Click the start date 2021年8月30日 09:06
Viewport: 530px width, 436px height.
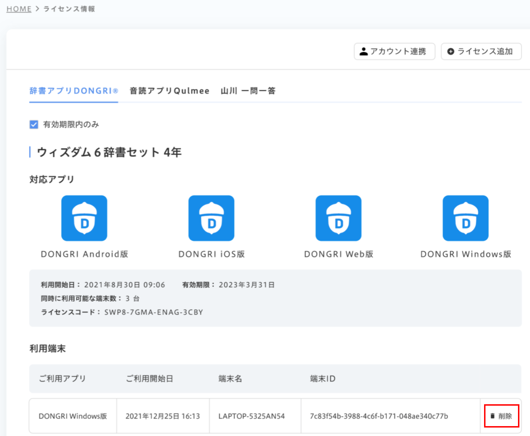[125, 285]
